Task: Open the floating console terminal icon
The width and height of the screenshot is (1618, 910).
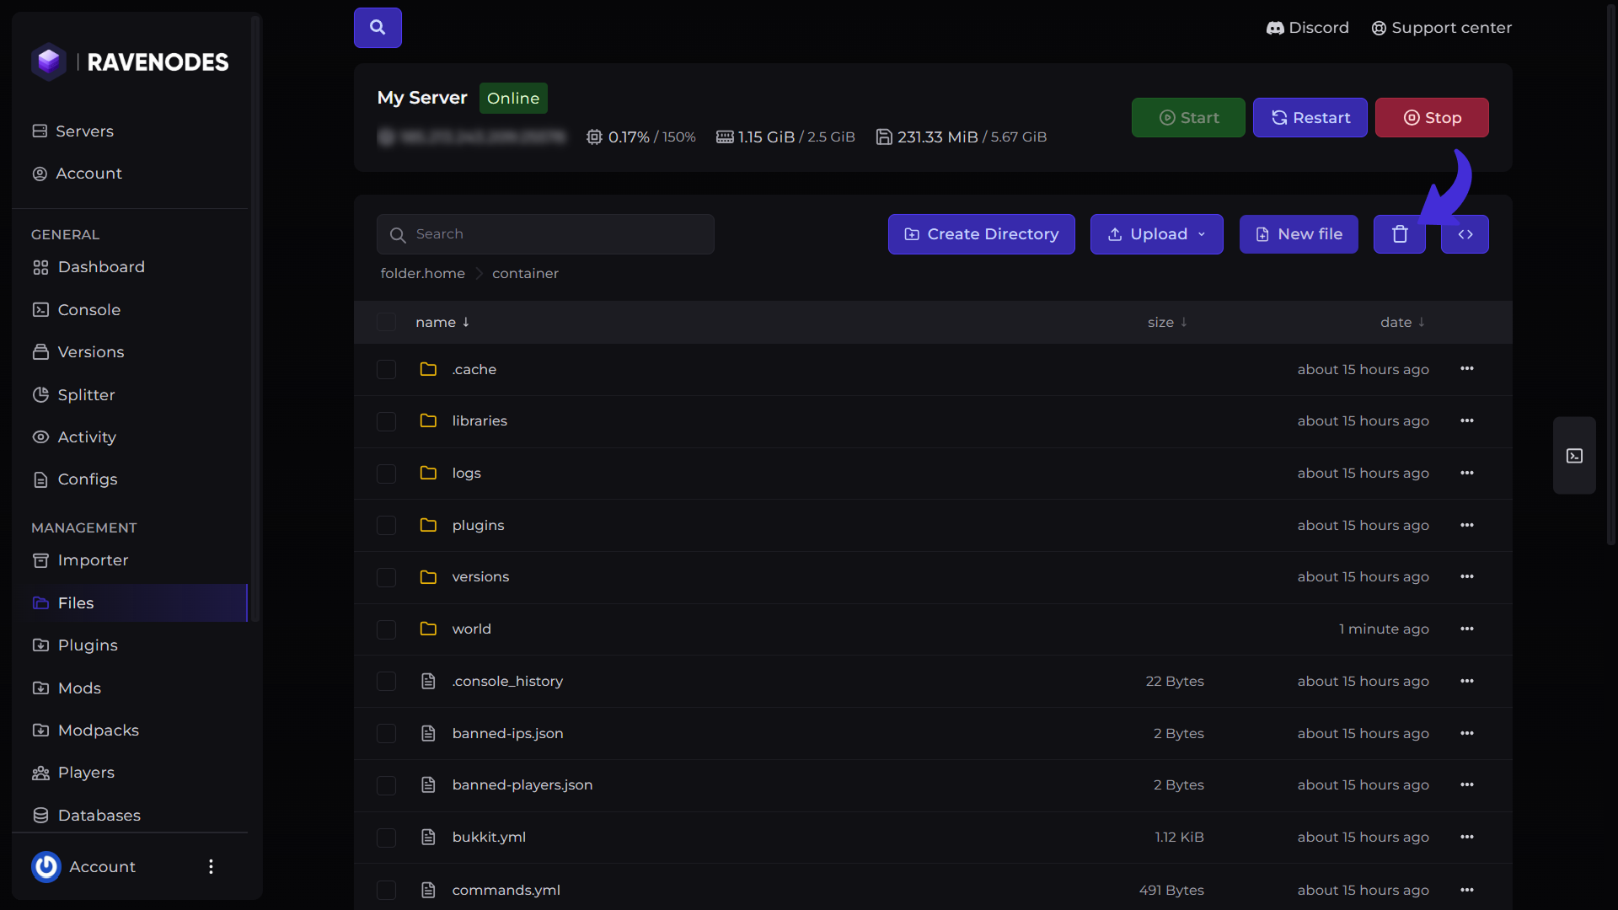Action: (1574, 456)
